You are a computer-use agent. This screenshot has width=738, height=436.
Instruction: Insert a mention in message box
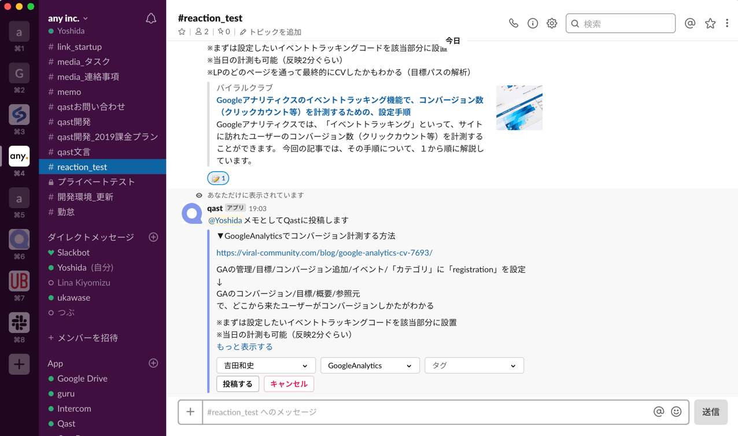pos(658,412)
